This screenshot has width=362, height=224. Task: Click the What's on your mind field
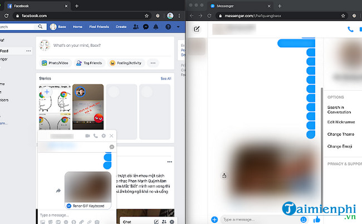[106, 44]
